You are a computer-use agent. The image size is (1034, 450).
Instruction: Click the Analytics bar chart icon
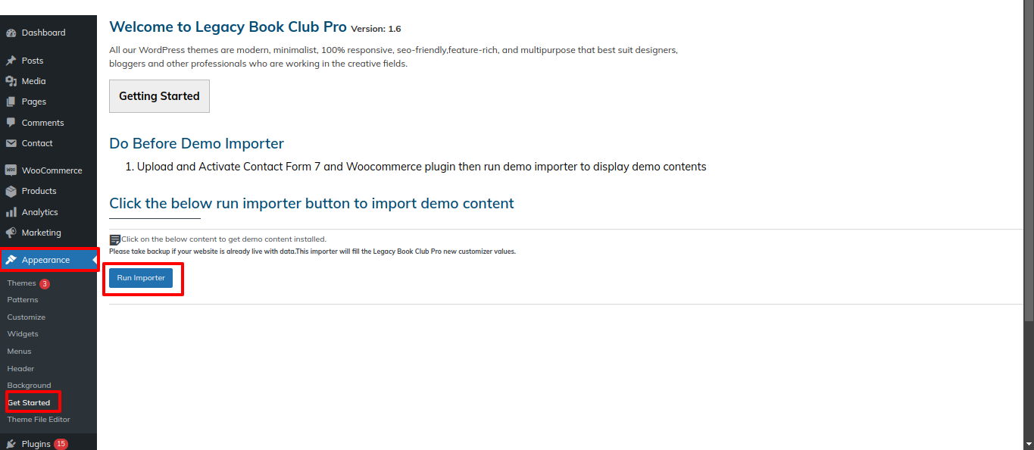[x=11, y=212]
